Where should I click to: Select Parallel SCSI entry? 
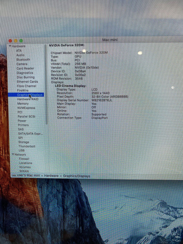26,116
